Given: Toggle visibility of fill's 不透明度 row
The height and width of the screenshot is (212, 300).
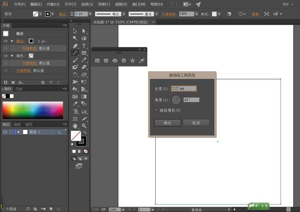Looking at the screenshot, I should pos(6,63).
